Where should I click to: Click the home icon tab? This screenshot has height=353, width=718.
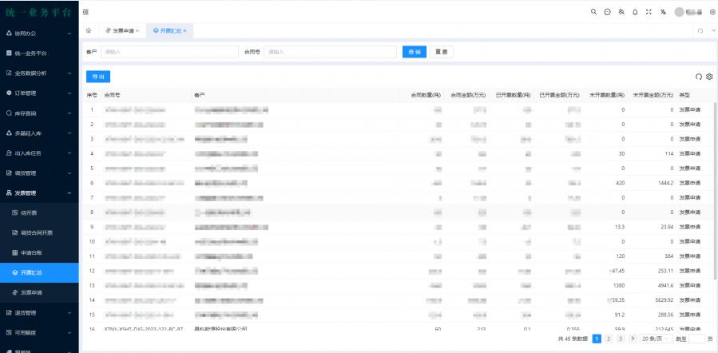point(89,30)
